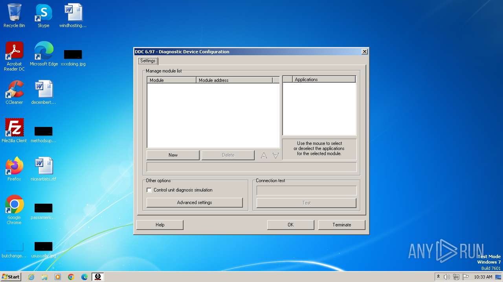Open media player taskbar icon
The image size is (503, 282).
[x=58, y=277]
